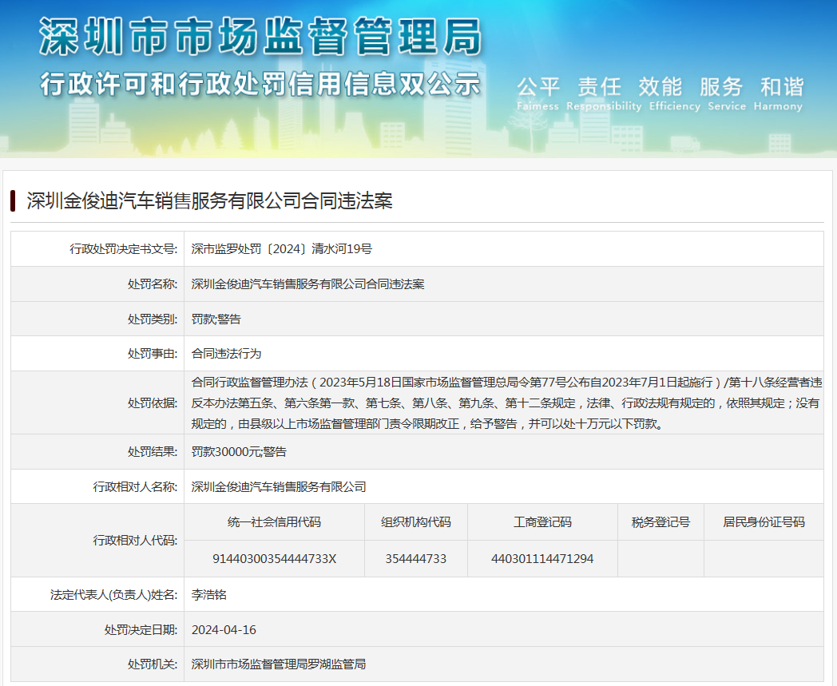Click the page heading 深圳金俊迪汽车销售服务有限公司合同违法案
The height and width of the screenshot is (686, 837).
(210, 200)
